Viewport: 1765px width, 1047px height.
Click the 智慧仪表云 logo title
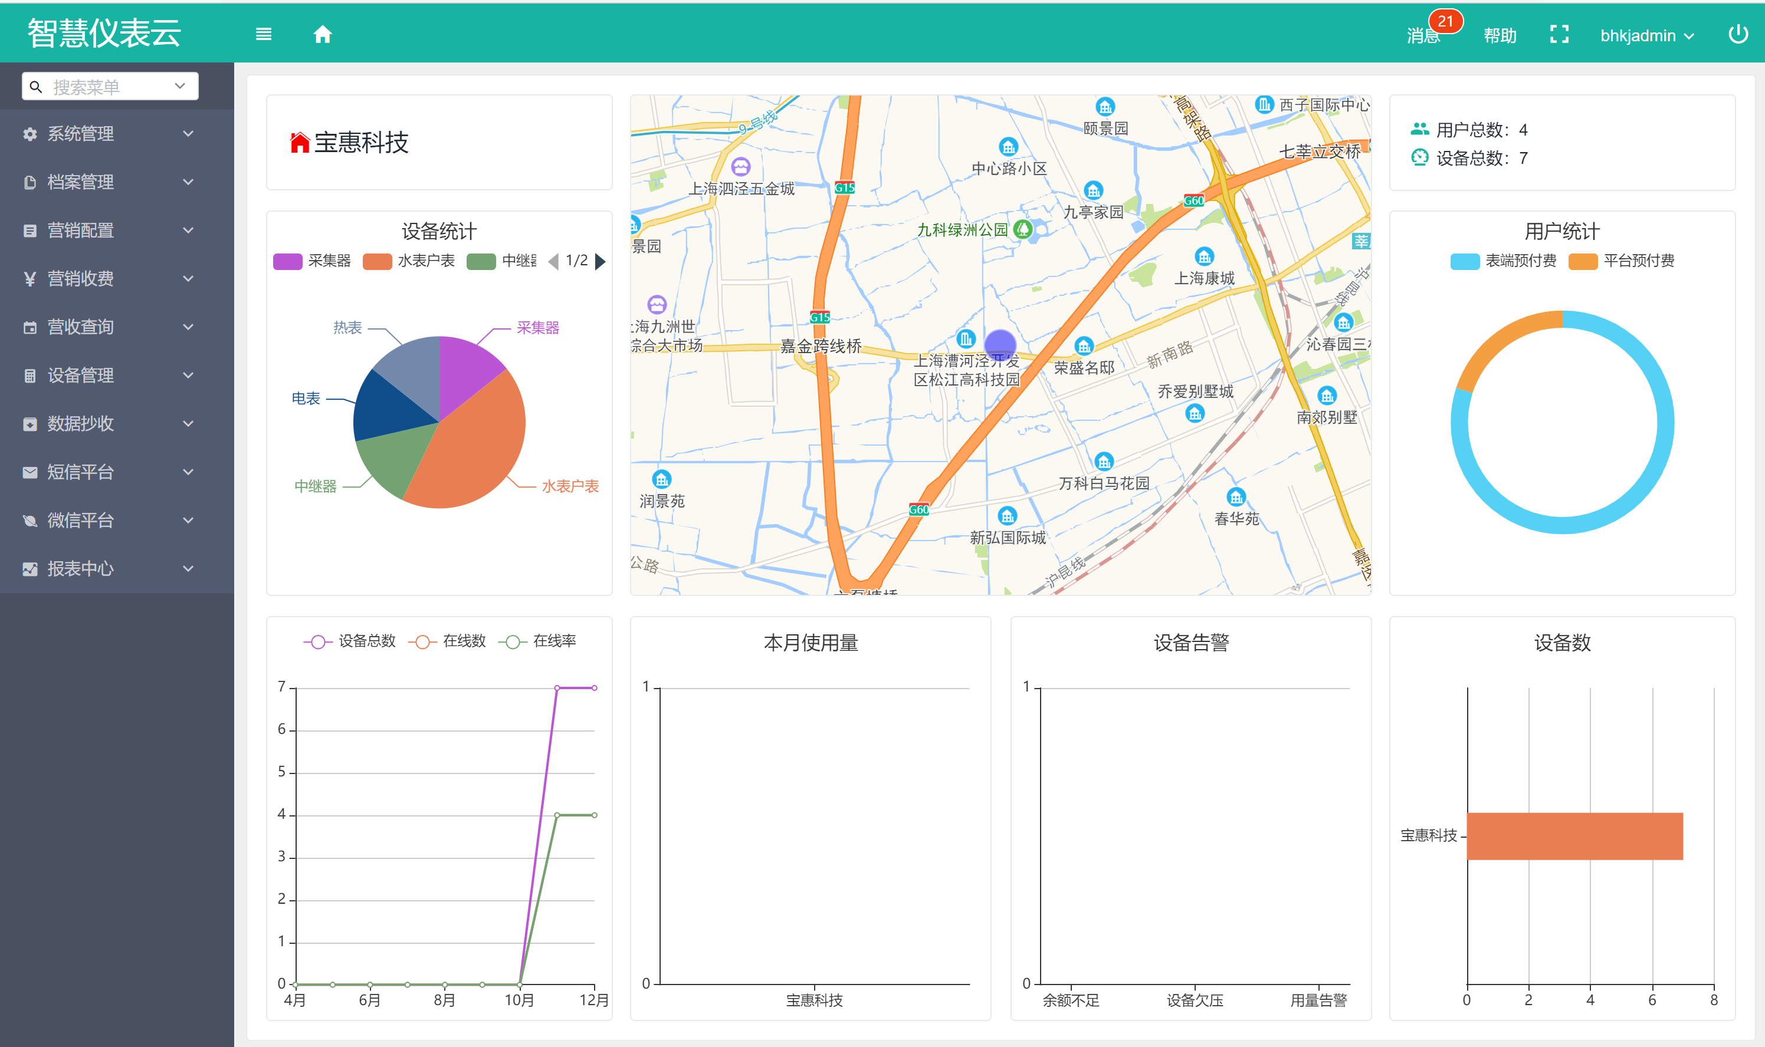point(104,33)
